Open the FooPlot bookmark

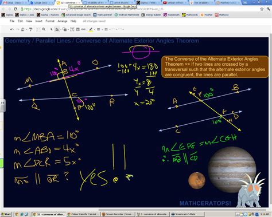click(x=206, y=15)
